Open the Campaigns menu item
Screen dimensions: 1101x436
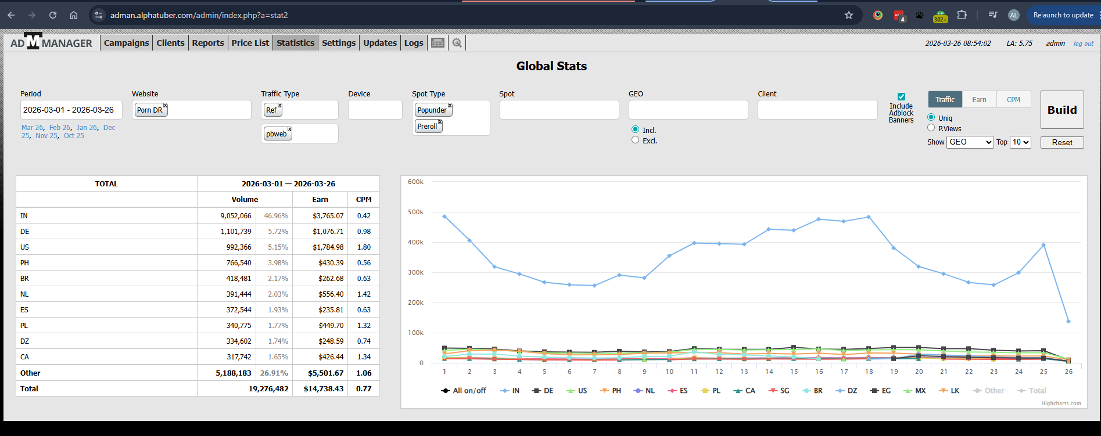click(x=126, y=43)
